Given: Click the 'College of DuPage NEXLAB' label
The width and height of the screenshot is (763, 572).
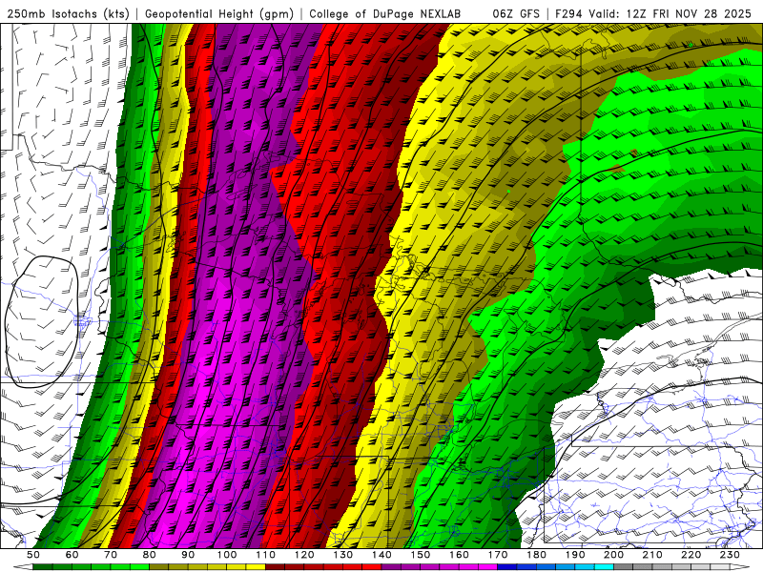Looking at the screenshot, I should coord(385,13).
